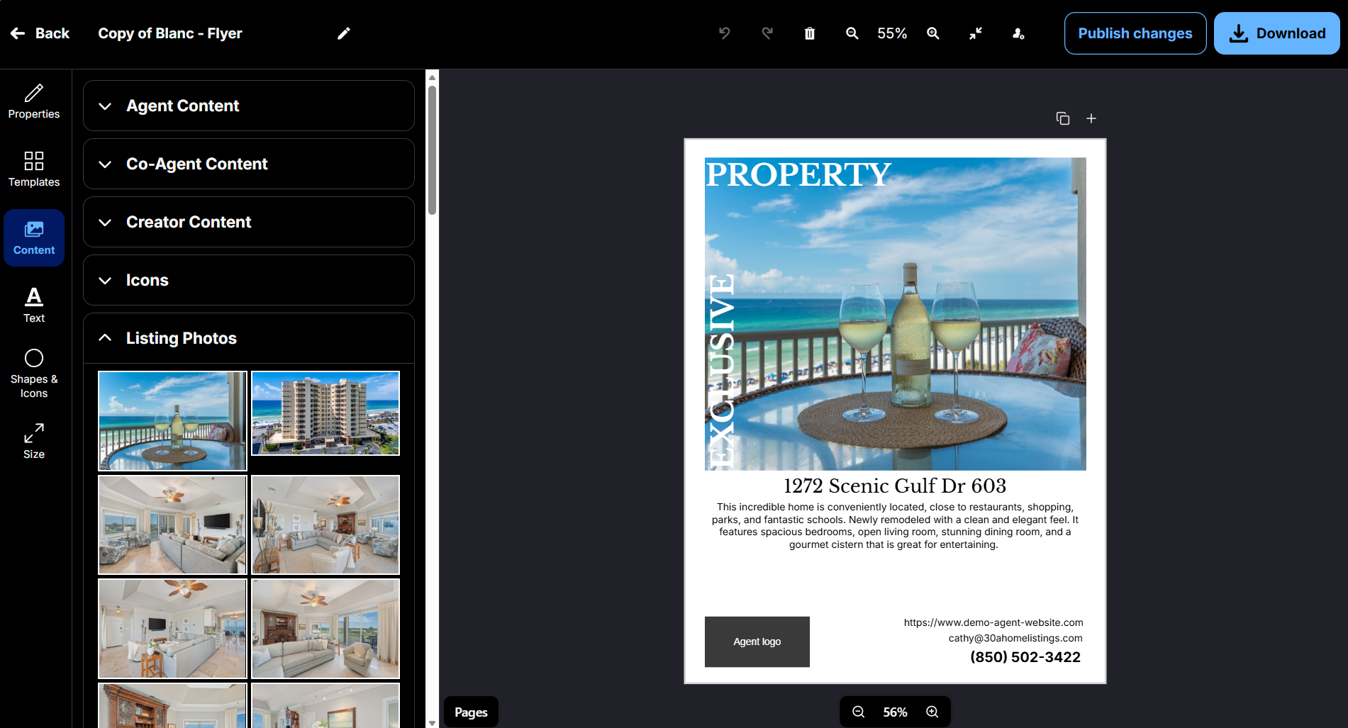Screen dimensions: 1348x728
Task: Publish changes to the flyer
Action: [x=1135, y=33]
